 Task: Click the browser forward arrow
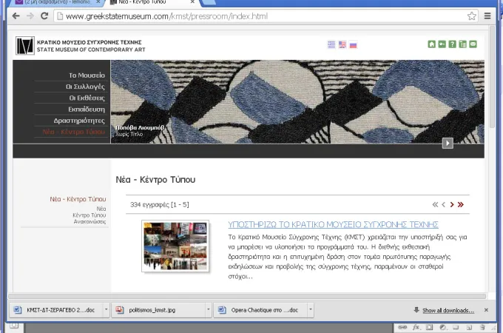click(30, 16)
